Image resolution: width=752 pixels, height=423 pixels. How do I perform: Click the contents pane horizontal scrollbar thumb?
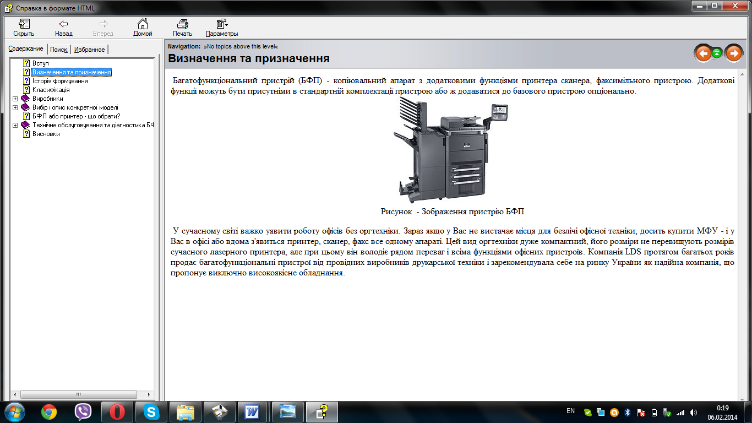[79, 394]
